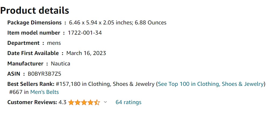View the 64 ratings link
The height and width of the screenshot is (125, 275).
[x=129, y=102]
